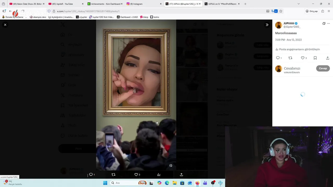Click the reply count icon in the sidebar
The image size is (333, 187).
click(278, 58)
